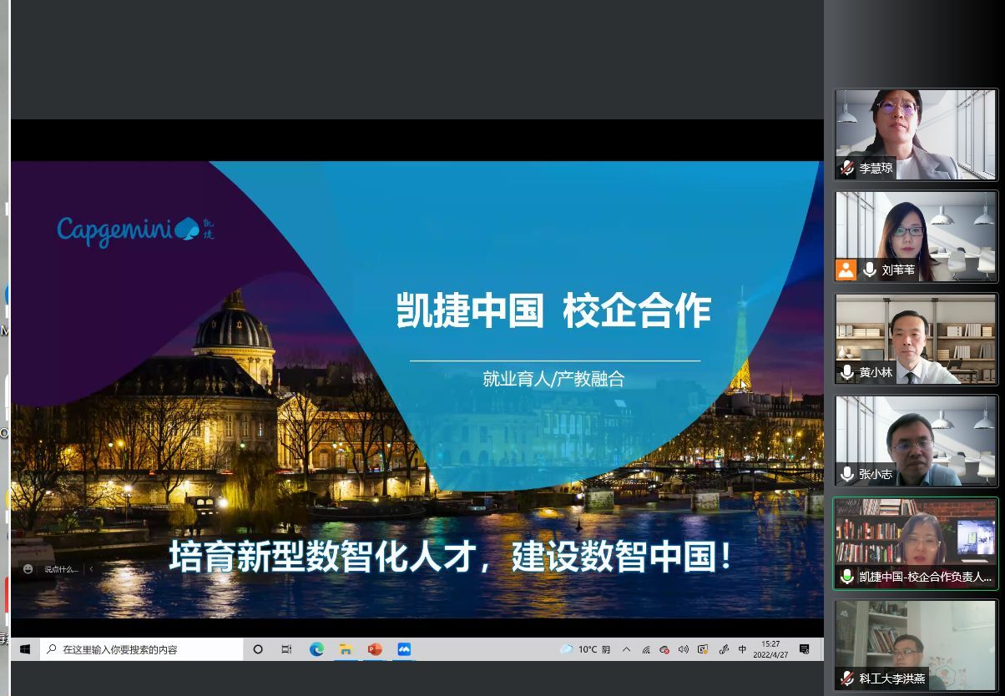Viewport: 1005px width, 696px height.
Task: Open File Explorer from the taskbar
Action: tap(345, 649)
